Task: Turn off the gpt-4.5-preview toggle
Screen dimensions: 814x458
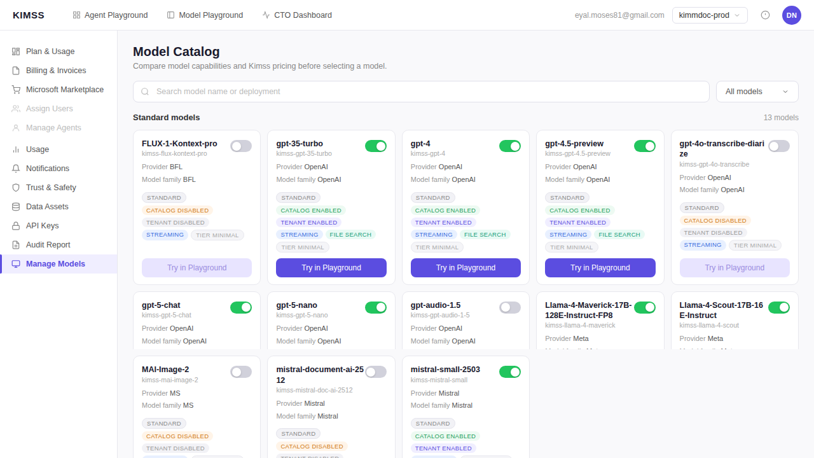Action: [645, 146]
